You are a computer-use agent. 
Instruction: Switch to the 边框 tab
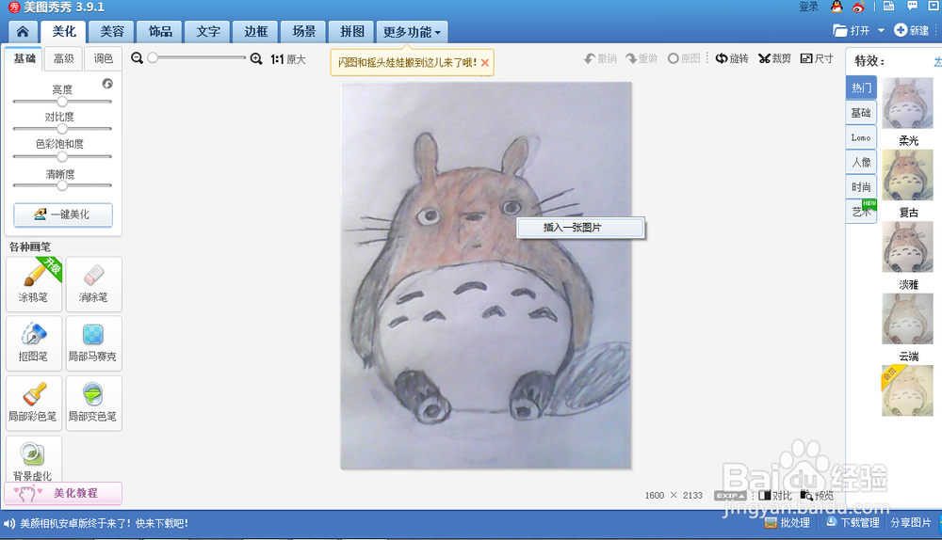pyautogui.click(x=256, y=32)
